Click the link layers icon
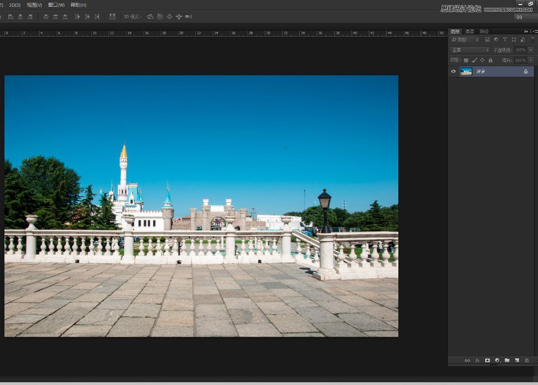 [x=467, y=361]
